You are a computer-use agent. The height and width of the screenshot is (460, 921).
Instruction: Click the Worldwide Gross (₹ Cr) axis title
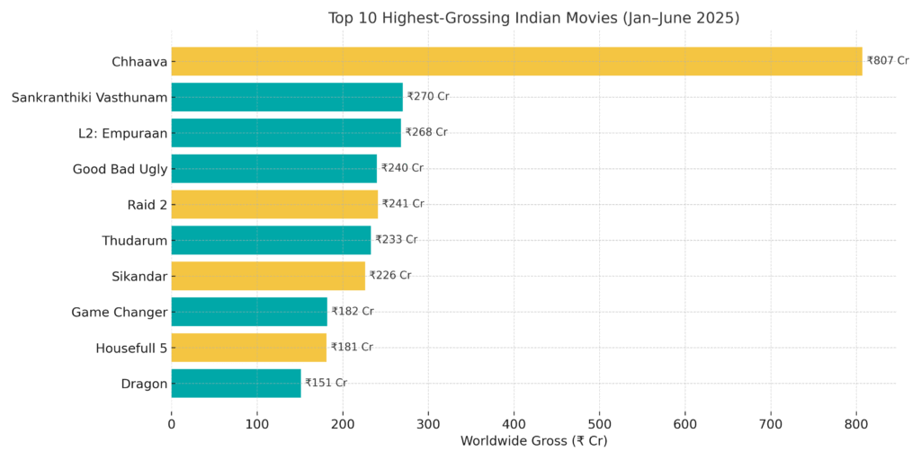pos(534,441)
